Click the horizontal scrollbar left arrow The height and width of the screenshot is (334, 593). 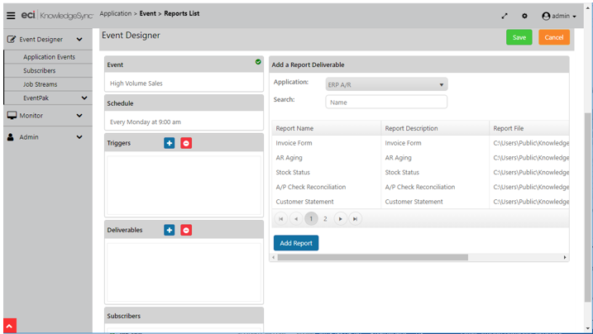pyautogui.click(x=274, y=257)
